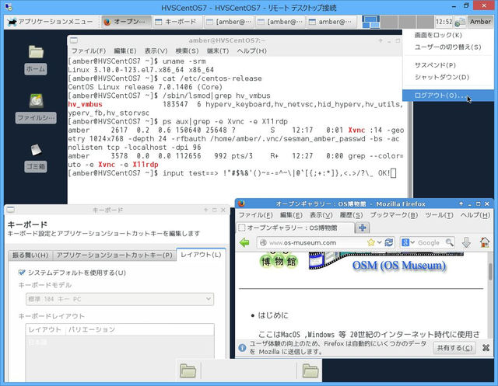498x386 pixels.
Task: Click the Amber user menu button
Action: 480,22
